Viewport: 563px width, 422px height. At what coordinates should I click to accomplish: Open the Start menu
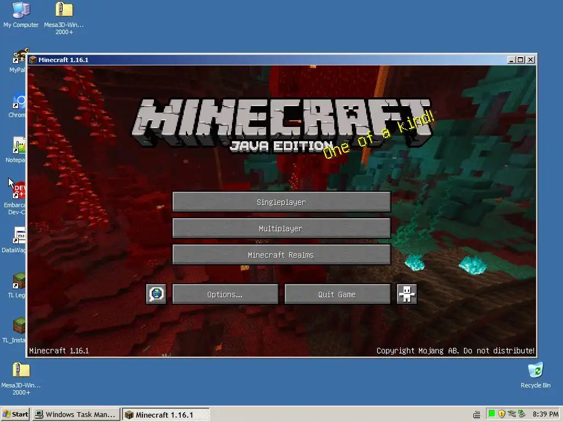(x=15, y=414)
